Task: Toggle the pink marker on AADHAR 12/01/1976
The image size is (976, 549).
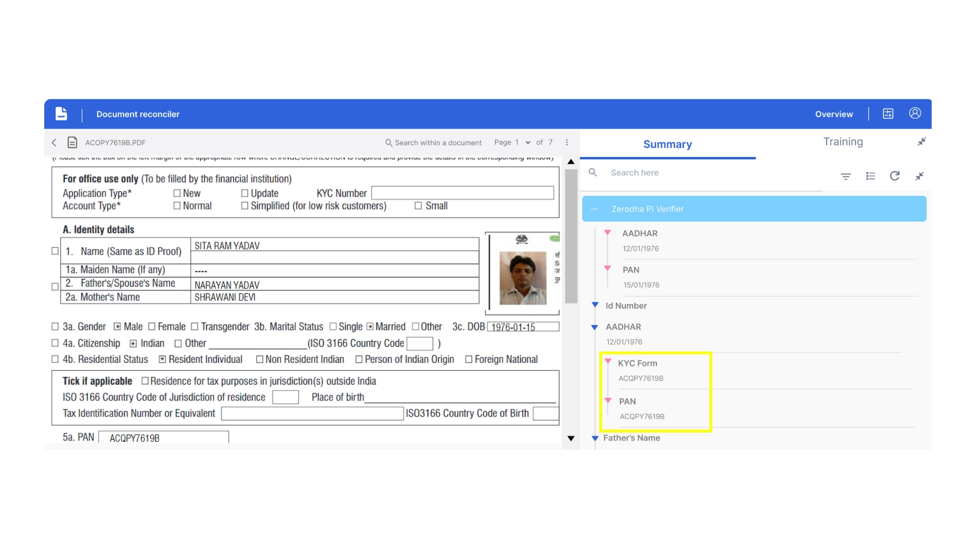Action: pyautogui.click(x=607, y=232)
